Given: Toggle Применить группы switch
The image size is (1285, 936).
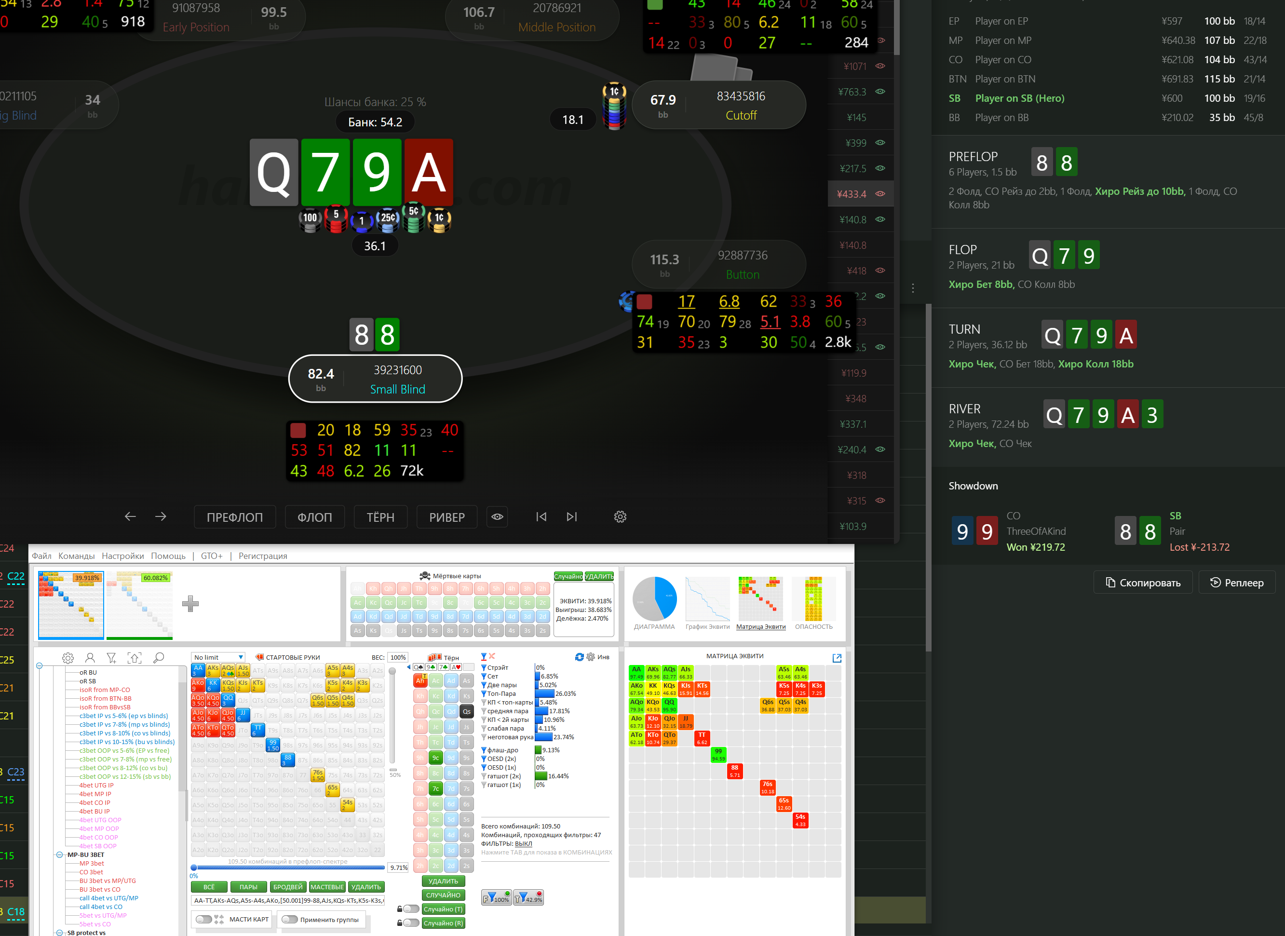Looking at the screenshot, I should 289,919.
